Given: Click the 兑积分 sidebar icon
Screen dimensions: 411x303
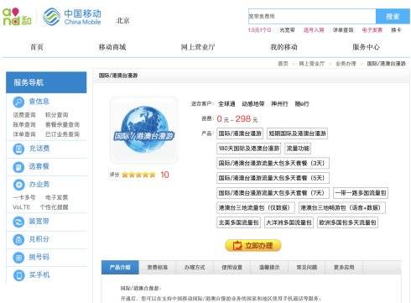Looking at the screenshot, I should pyautogui.click(x=18, y=239).
